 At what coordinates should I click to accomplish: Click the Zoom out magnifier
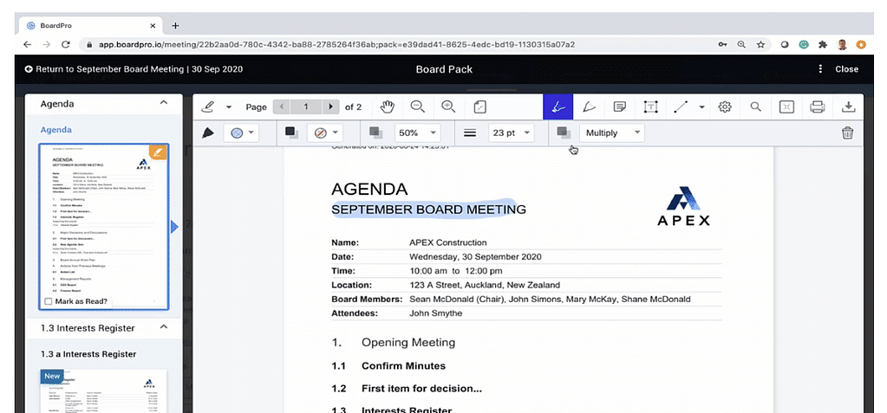click(x=418, y=106)
